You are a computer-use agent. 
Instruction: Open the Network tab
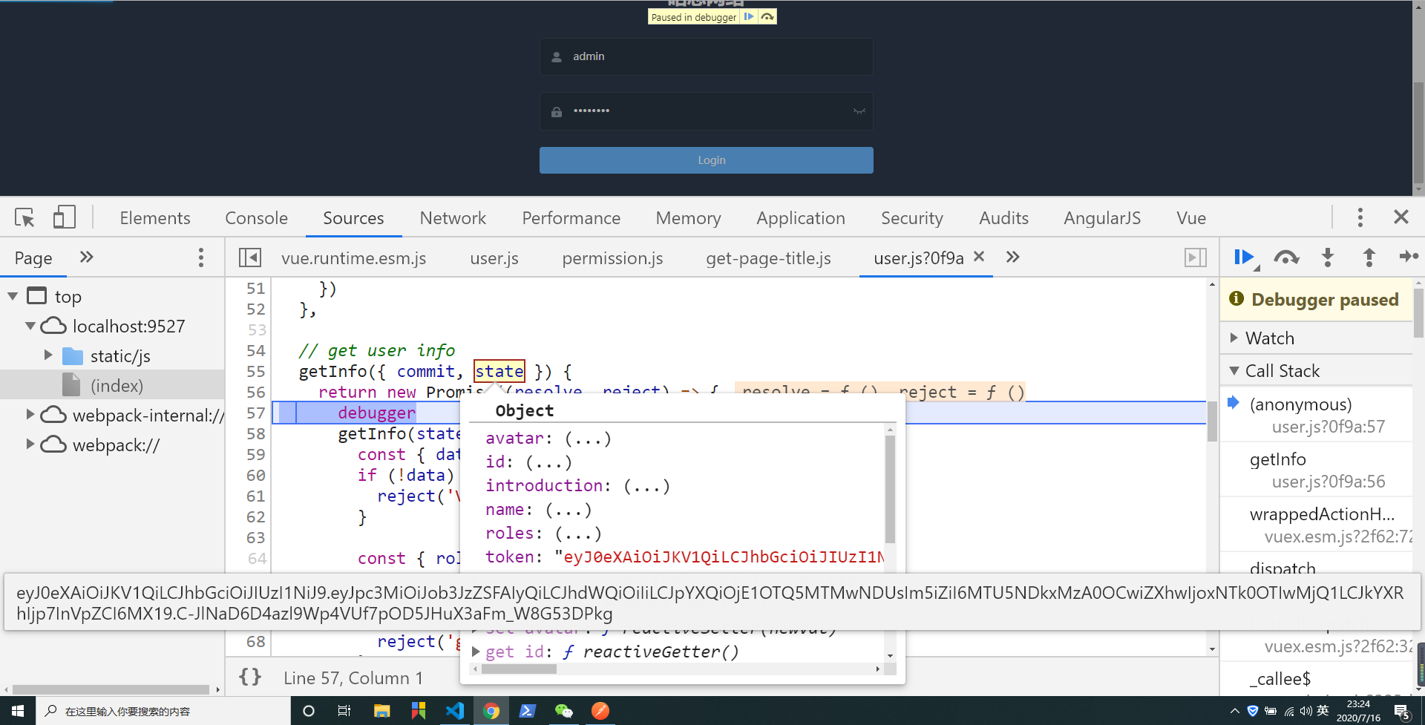pos(453,217)
